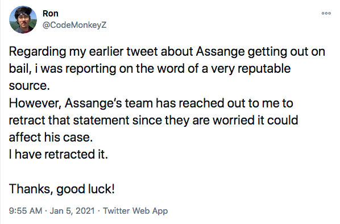The height and width of the screenshot is (224, 340).
Task: Click the phrase affect his case.
Action: (51, 137)
